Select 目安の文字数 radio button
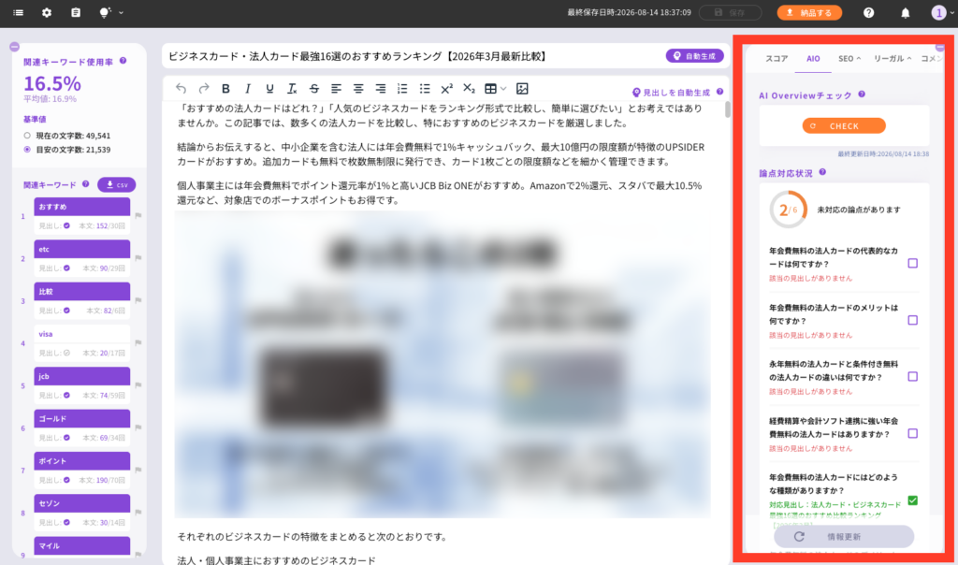Image resolution: width=958 pixels, height=565 pixels. click(x=27, y=149)
